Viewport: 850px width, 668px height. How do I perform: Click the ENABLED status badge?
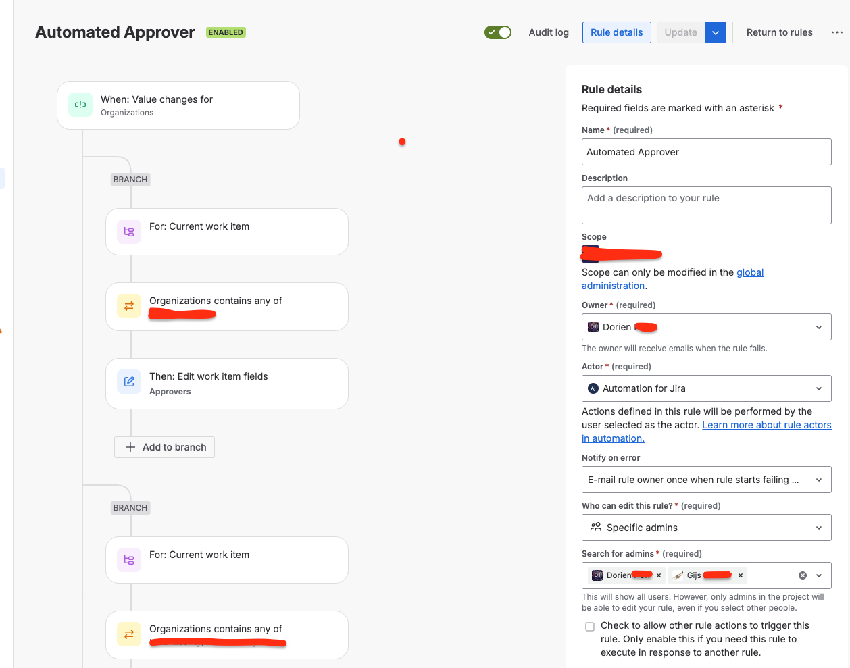point(226,32)
